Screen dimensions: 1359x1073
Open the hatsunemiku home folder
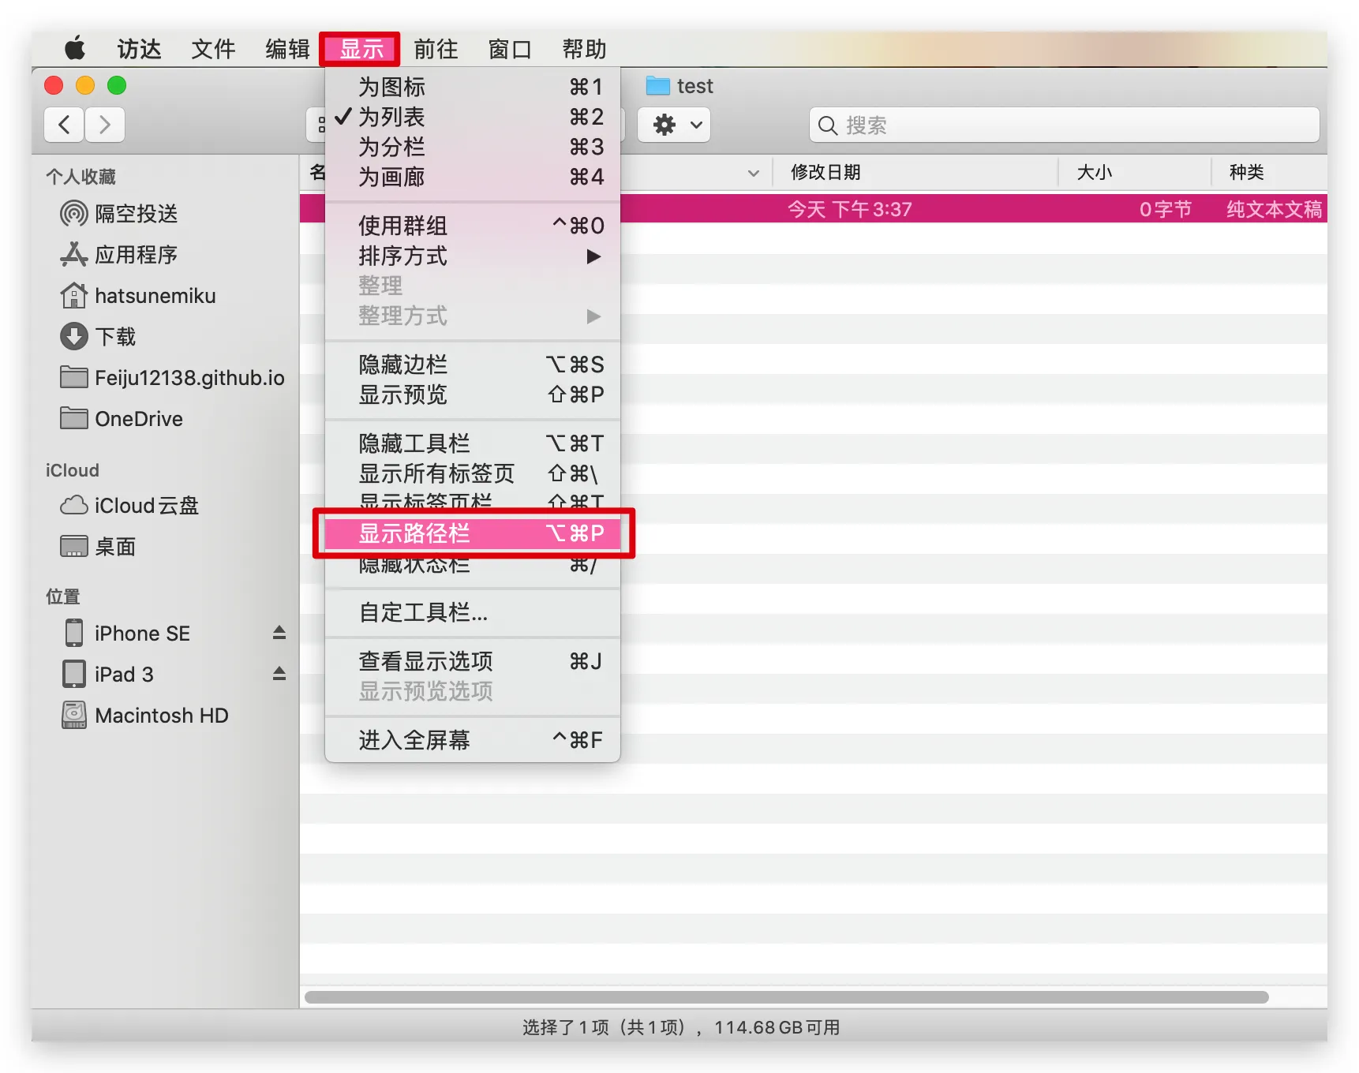pyautogui.click(x=138, y=296)
